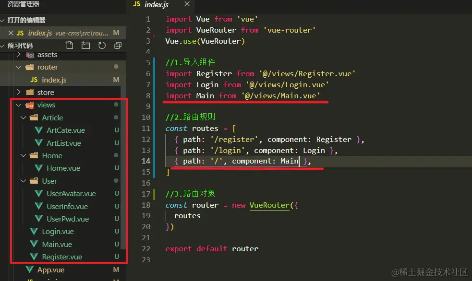Collapse the views folder chevron
The image size is (472, 281).
click(x=19, y=105)
